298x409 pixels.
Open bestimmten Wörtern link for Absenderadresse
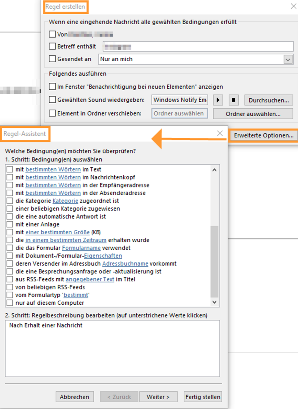pos(53,193)
